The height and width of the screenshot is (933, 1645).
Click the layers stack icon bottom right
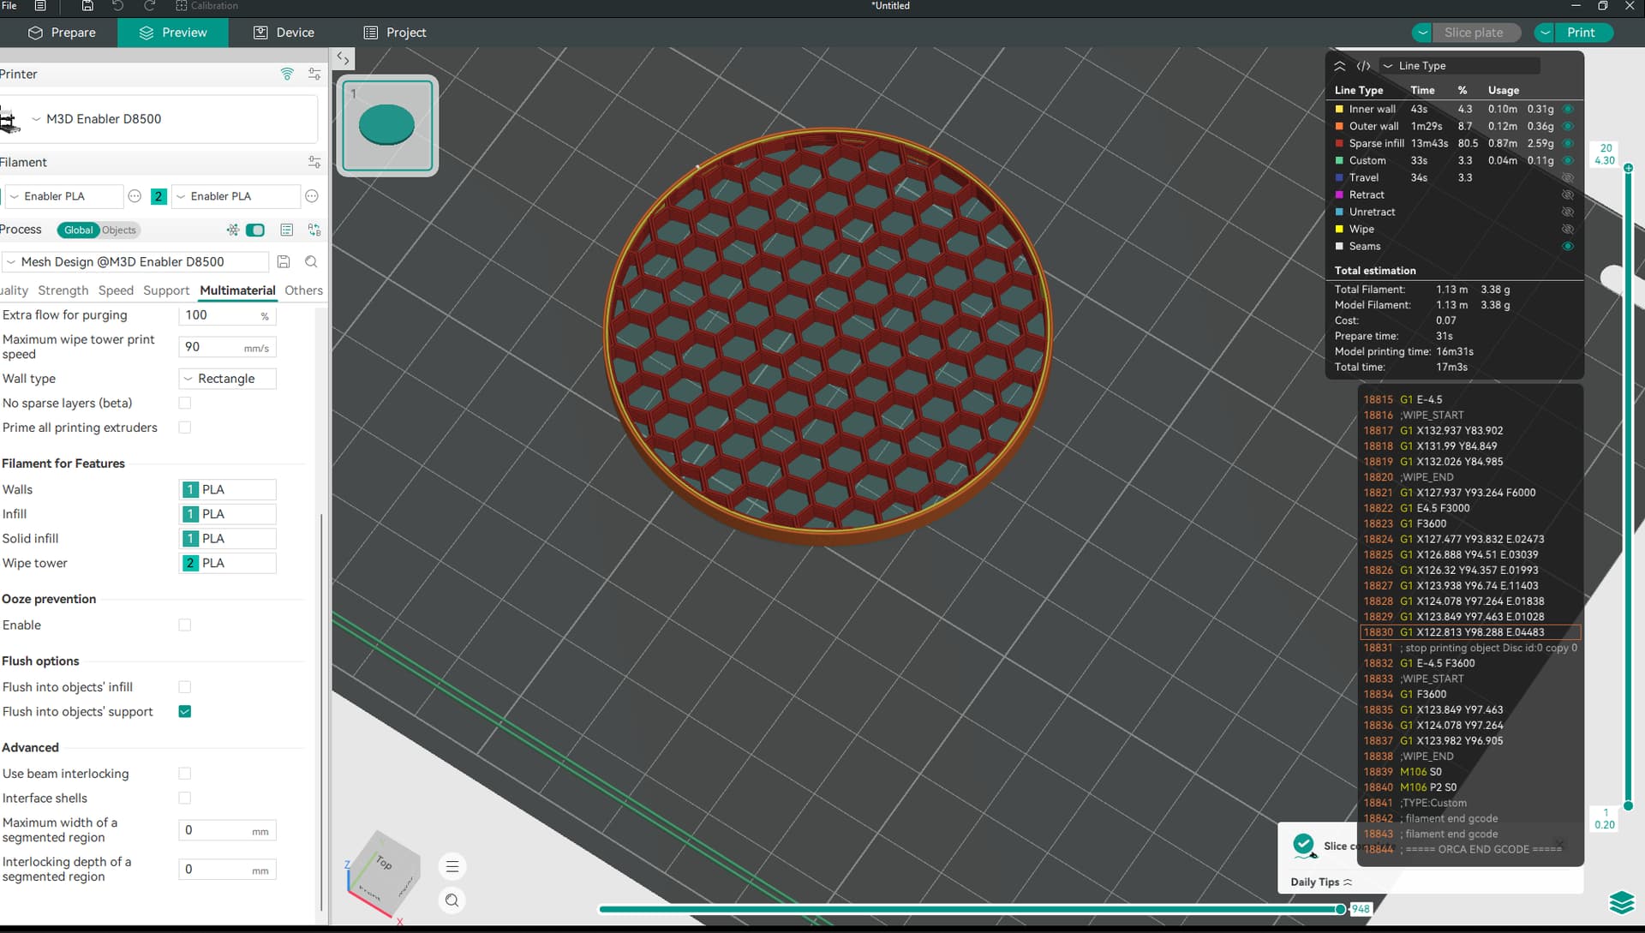tap(1621, 902)
